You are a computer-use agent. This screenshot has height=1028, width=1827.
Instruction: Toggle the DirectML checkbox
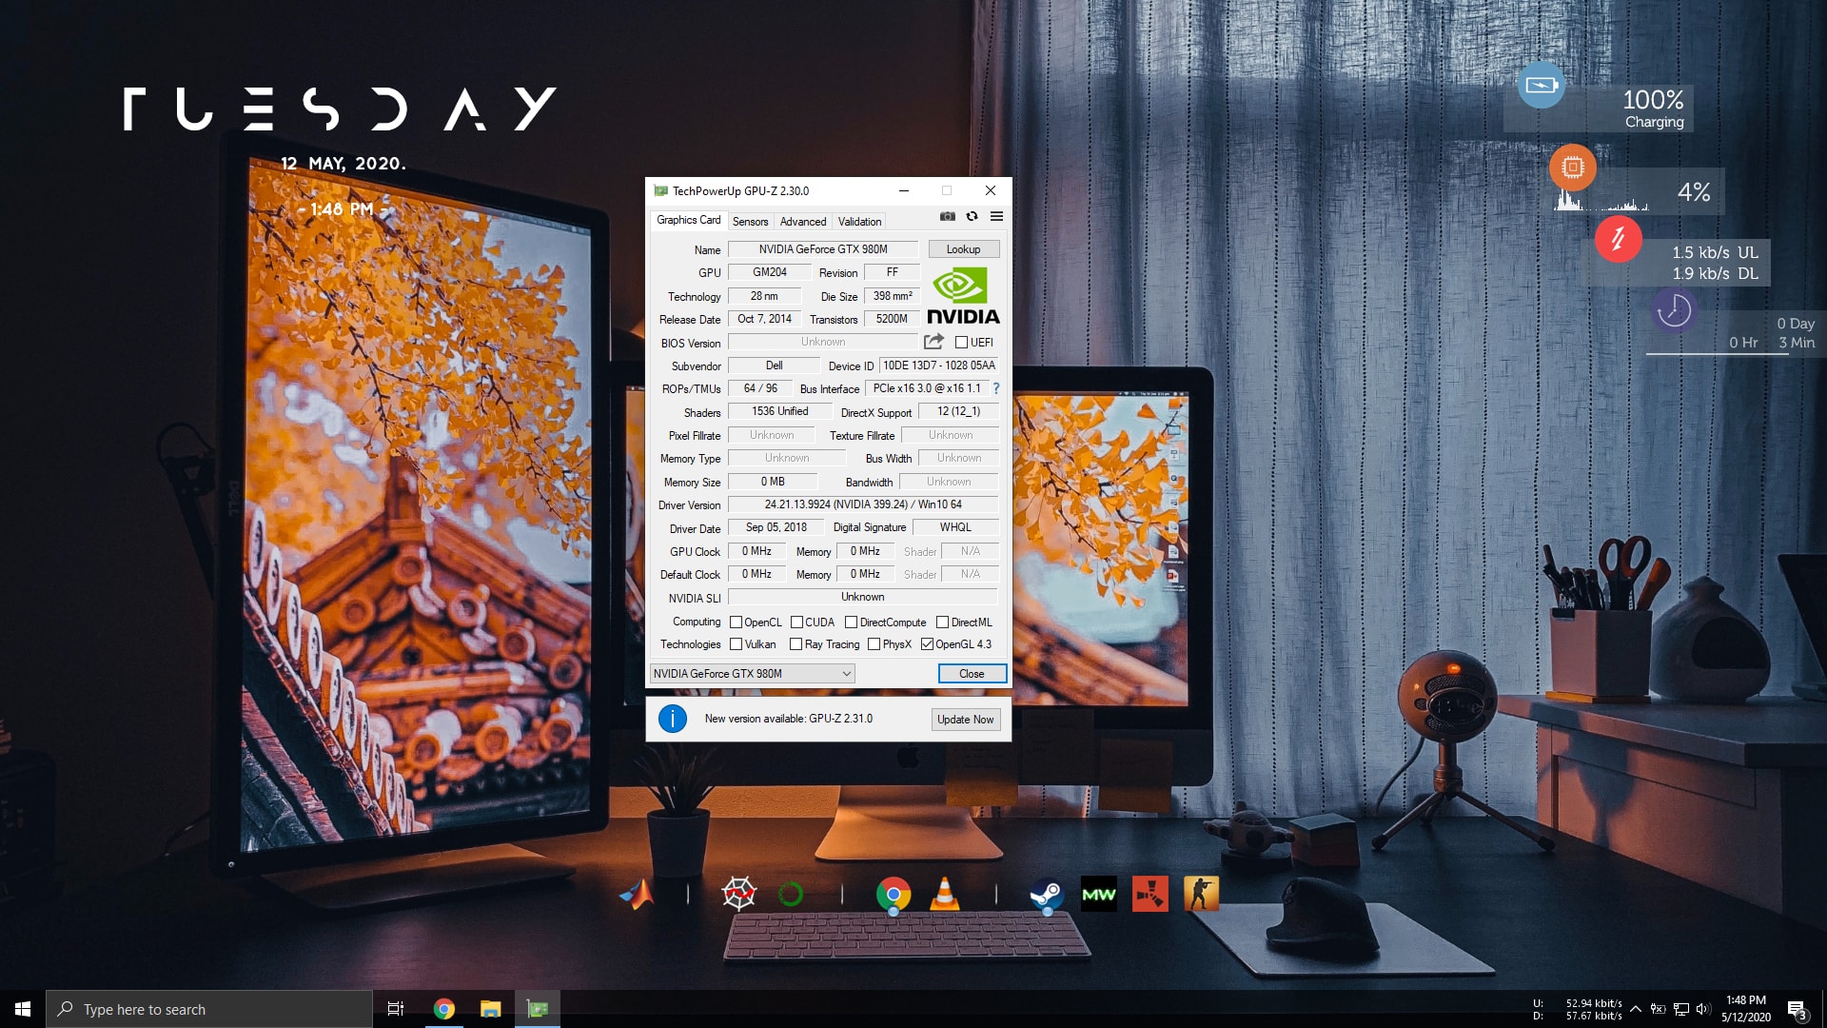[942, 623]
